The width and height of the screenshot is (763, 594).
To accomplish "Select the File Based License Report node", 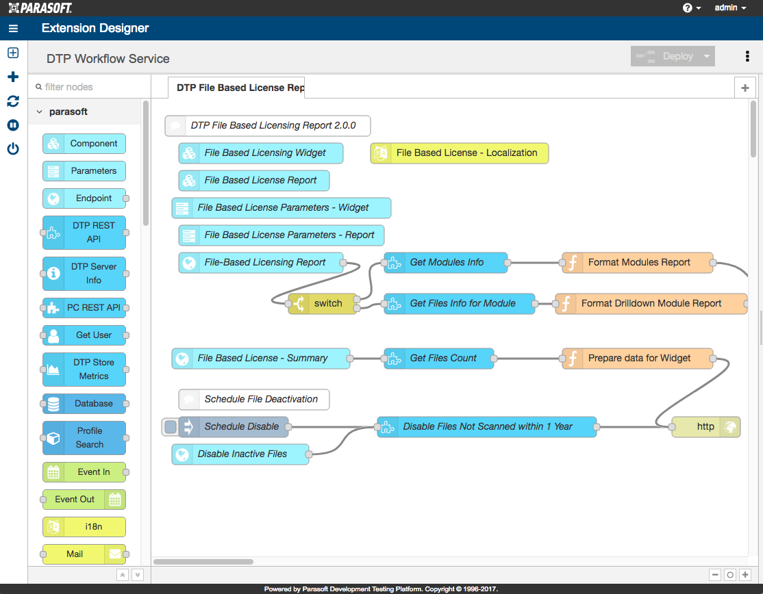I will [254, 181].
